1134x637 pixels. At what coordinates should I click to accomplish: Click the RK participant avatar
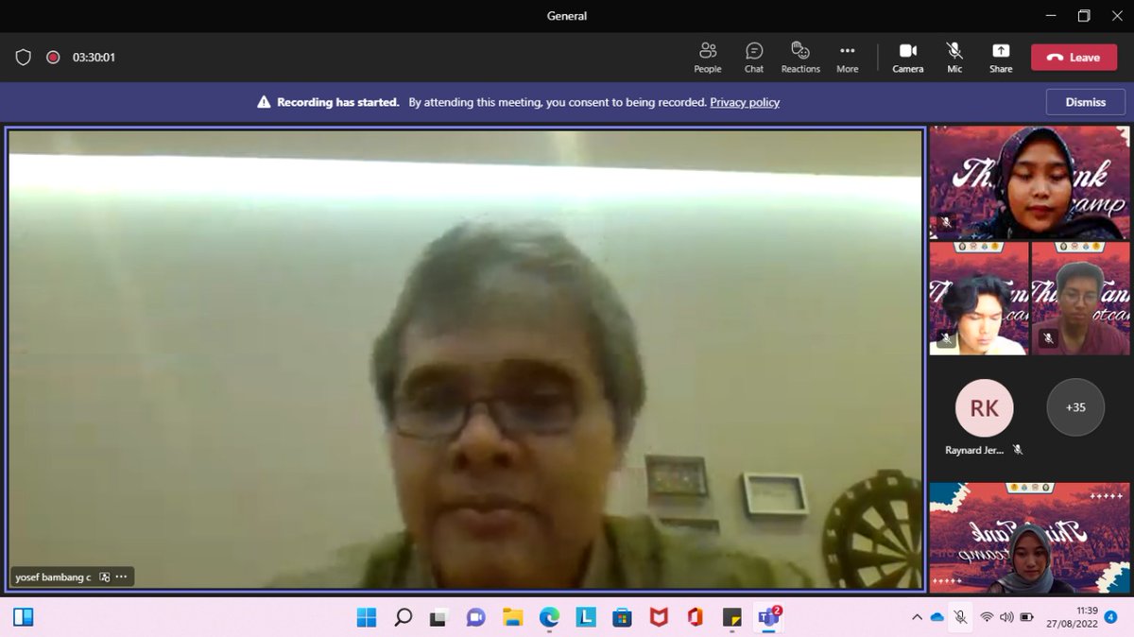click(x=984, y=407)
